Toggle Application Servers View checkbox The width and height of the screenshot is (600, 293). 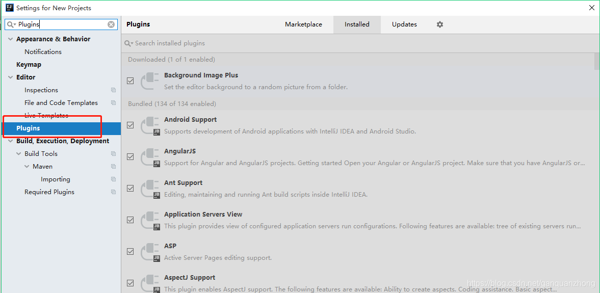131,220
